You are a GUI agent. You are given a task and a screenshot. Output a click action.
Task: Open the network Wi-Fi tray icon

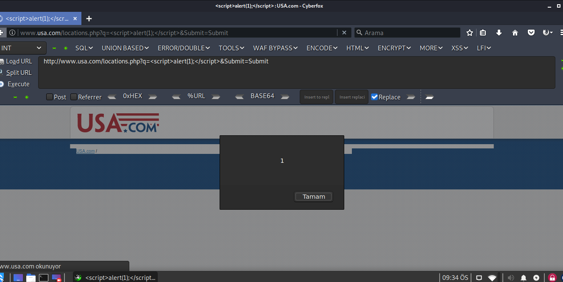(492, 278)
